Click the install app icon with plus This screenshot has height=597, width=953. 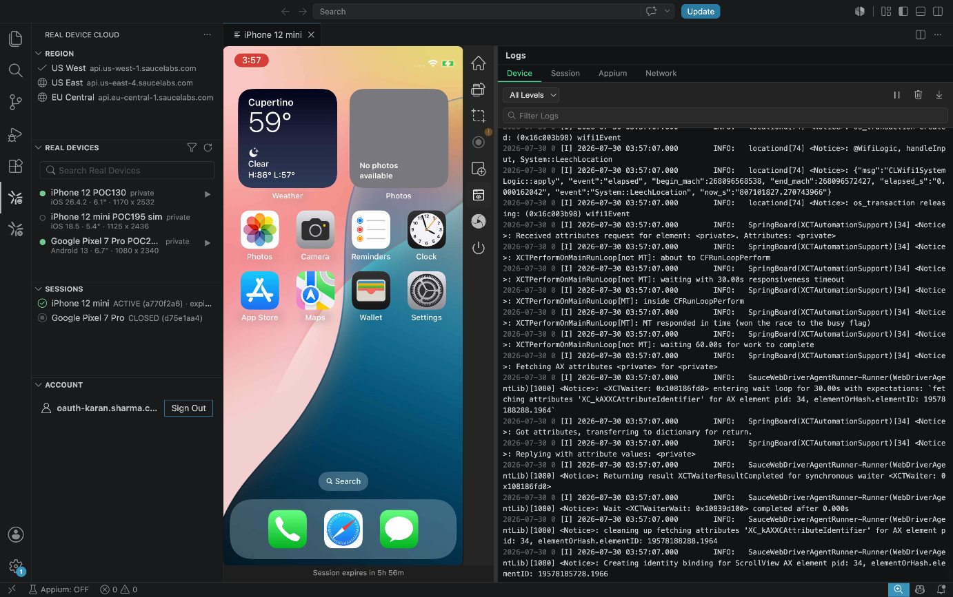[479, 169]
